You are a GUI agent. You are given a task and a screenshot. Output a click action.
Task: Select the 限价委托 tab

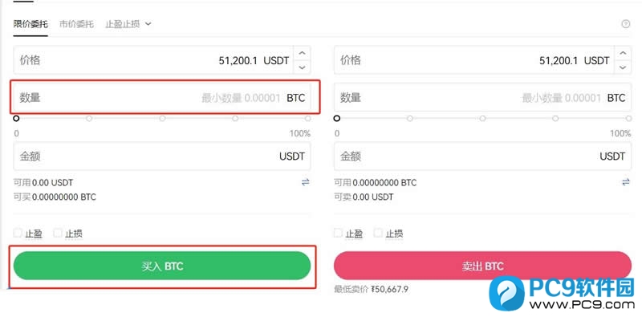(x=30, y=24)
